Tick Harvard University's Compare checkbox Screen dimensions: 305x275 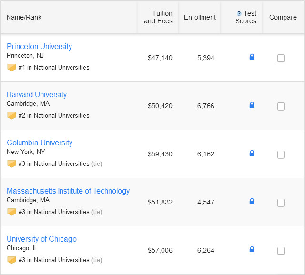click(x=281, y=106)
